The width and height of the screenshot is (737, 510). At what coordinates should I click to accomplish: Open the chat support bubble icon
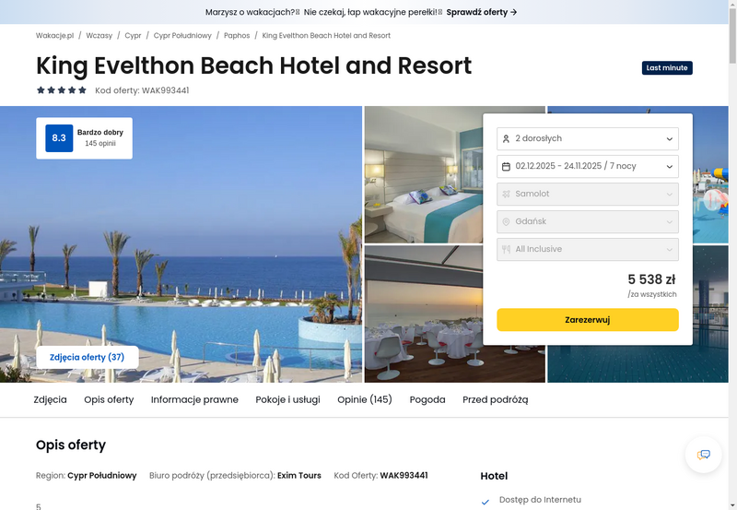703,455
